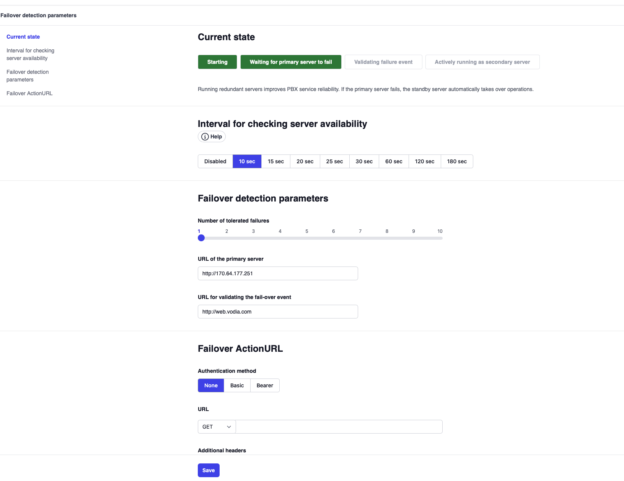The height and width of the screenshot is (481, 624).
Task: Select Disabled for checking interval
Action: point(215,161)
